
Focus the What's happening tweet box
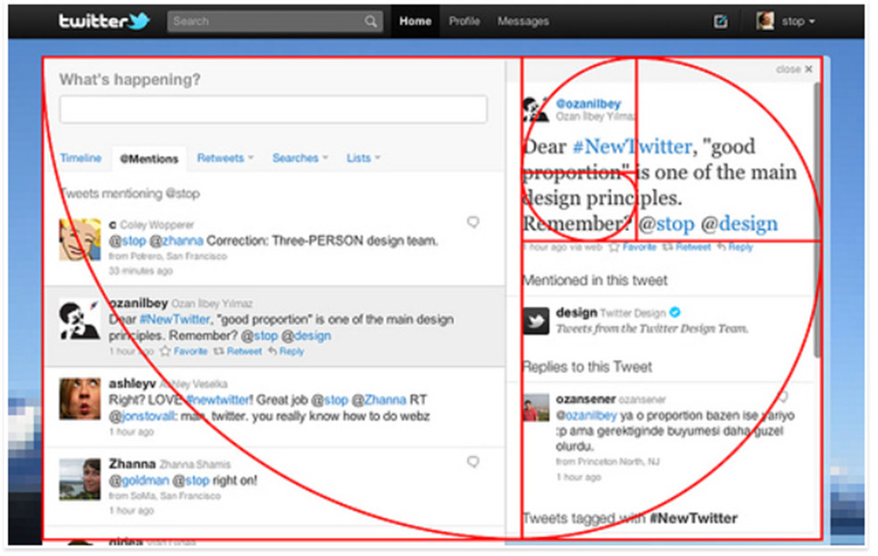pos(273,109)
